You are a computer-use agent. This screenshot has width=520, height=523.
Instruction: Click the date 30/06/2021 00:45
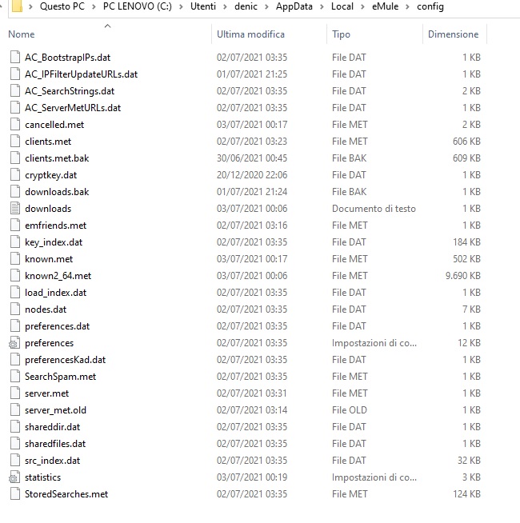[252, 158]
